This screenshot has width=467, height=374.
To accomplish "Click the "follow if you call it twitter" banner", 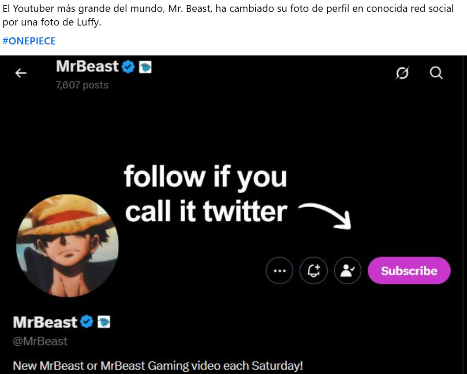I will click(205, 194).
